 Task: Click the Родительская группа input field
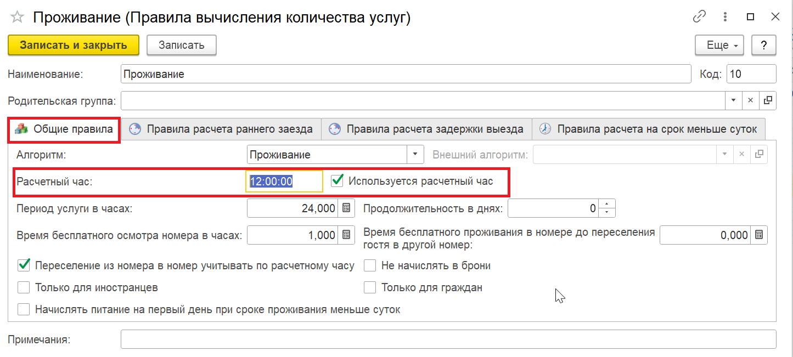[x=423, y=100]
